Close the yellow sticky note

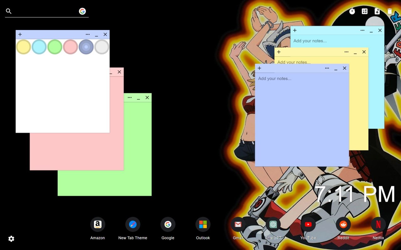point(364,52)
